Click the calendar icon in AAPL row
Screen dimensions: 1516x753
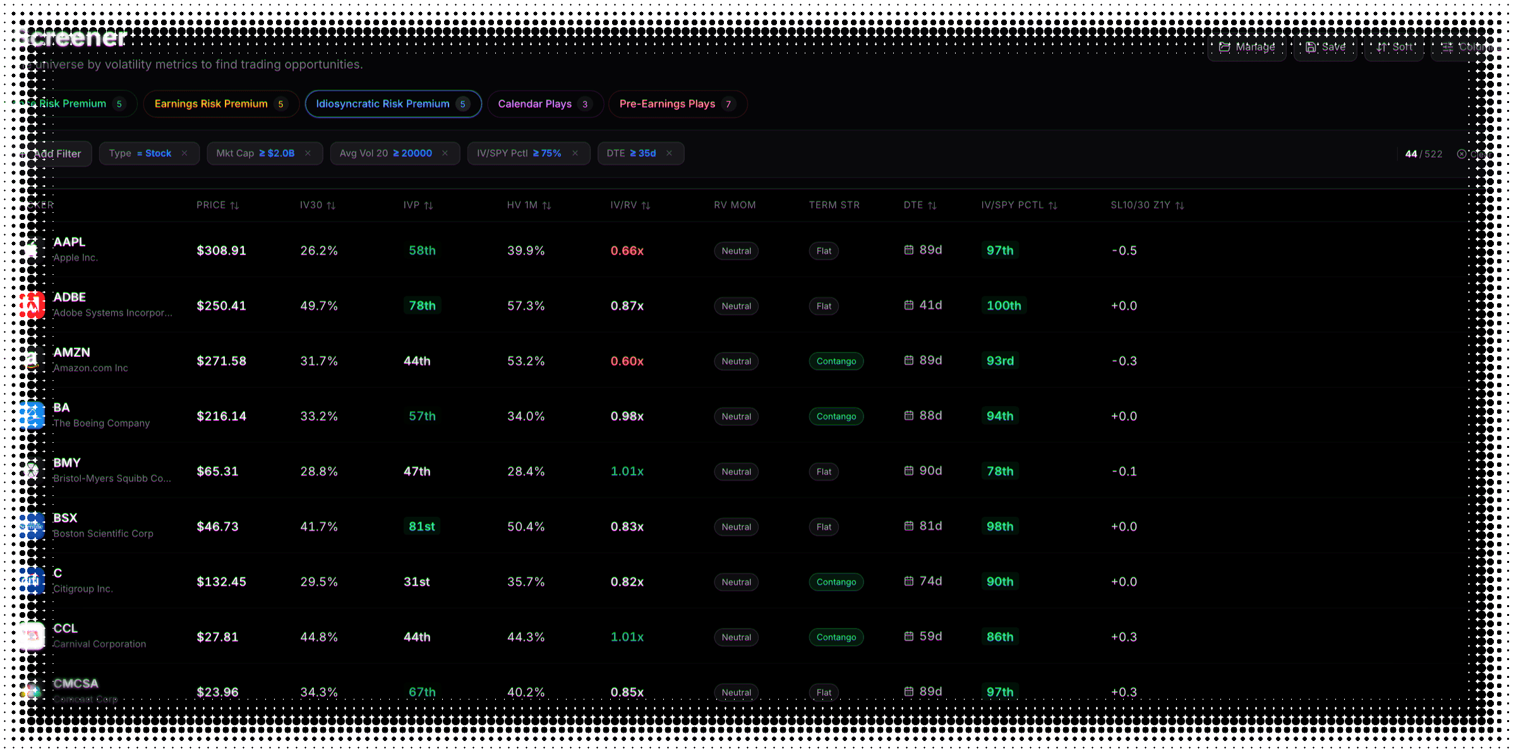click(909, 250)
